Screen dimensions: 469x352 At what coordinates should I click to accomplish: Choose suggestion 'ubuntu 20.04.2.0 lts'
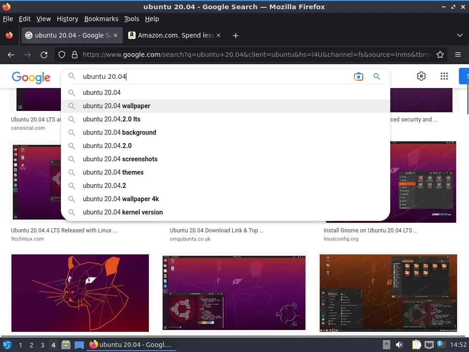[x=225, y=119]
